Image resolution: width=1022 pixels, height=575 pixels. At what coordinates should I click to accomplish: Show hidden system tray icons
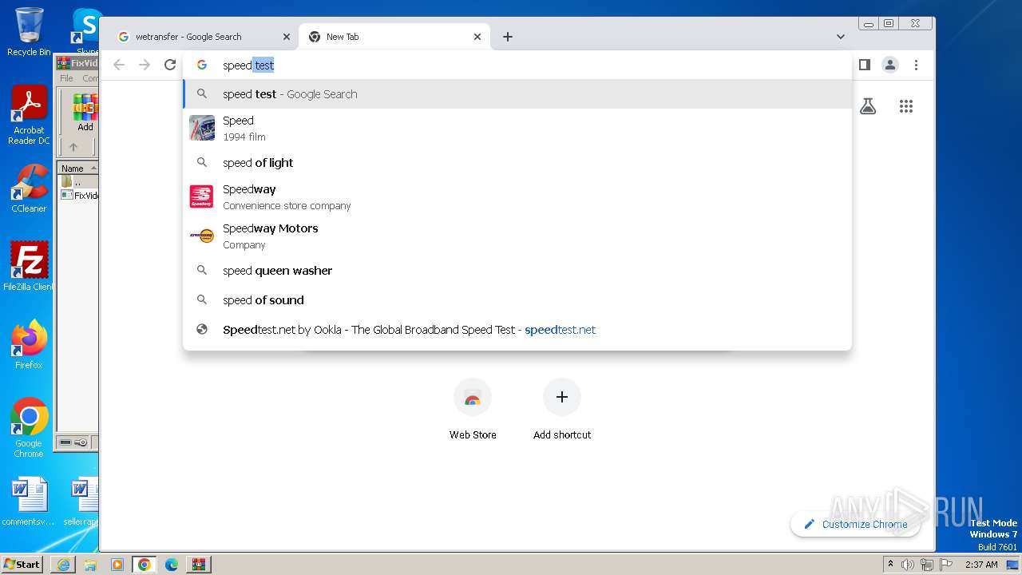(x=890, y=565)
